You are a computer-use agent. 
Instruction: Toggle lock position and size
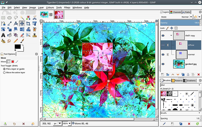[x=171, y=28]
